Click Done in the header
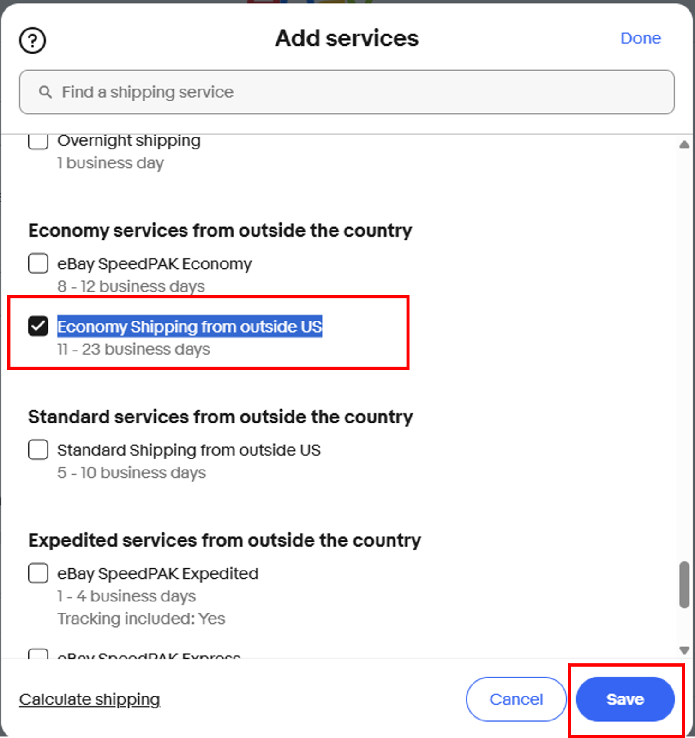 pos(641,38)
